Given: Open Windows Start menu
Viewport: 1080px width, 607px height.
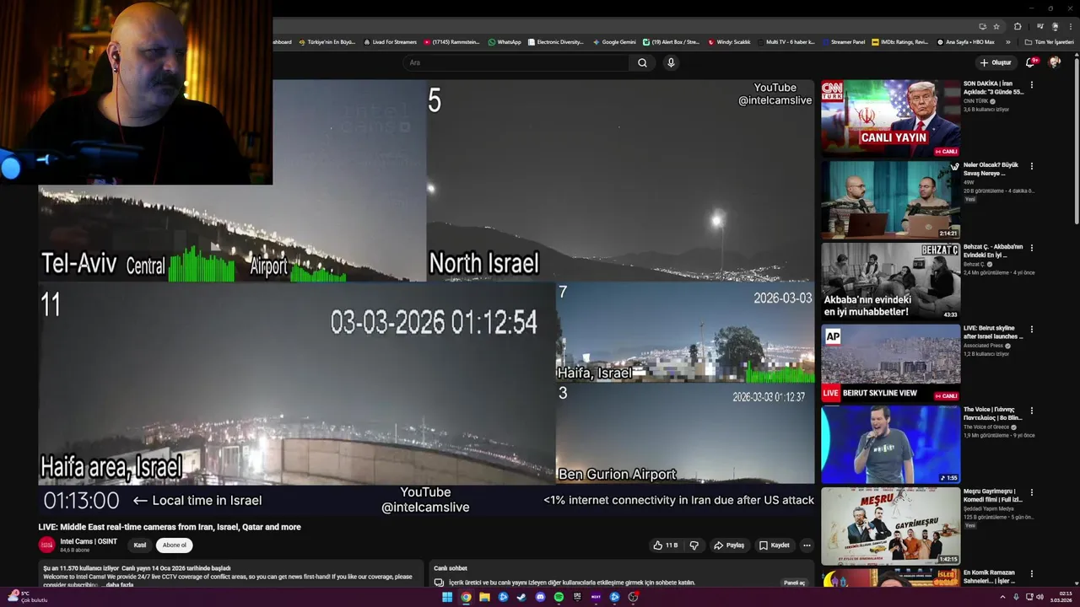Looking at the screenshot, I should pyautogui.click(x=447, y=597).
